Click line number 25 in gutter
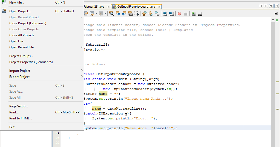This screenshot has height=147, width=280. click(57, 138)
